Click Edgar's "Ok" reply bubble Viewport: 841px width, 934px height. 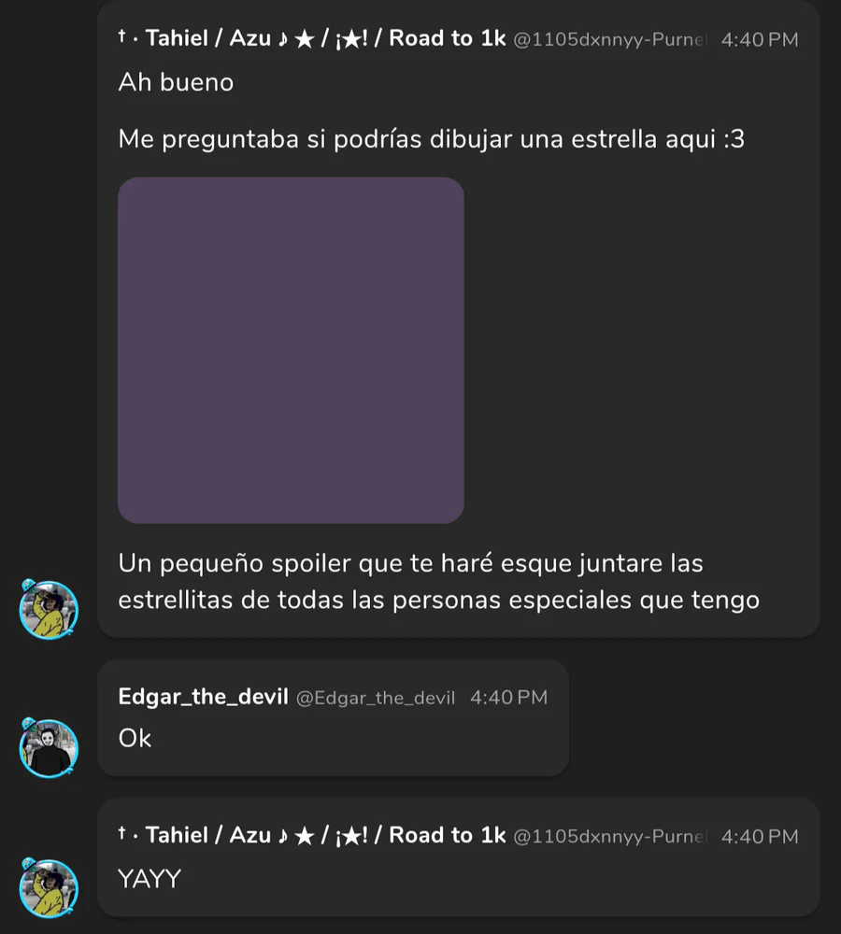coord(334,717)
